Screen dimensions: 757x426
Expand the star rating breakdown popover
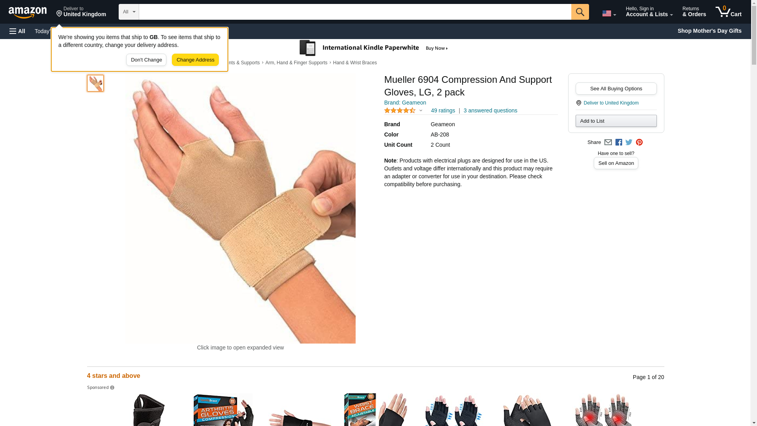403,111
